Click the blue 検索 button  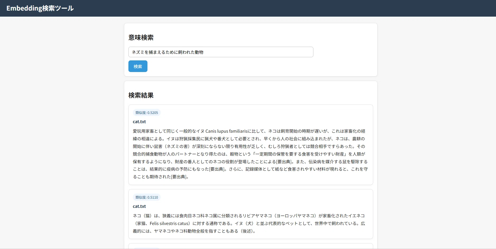pyautogui.click(x=138, y=66)
